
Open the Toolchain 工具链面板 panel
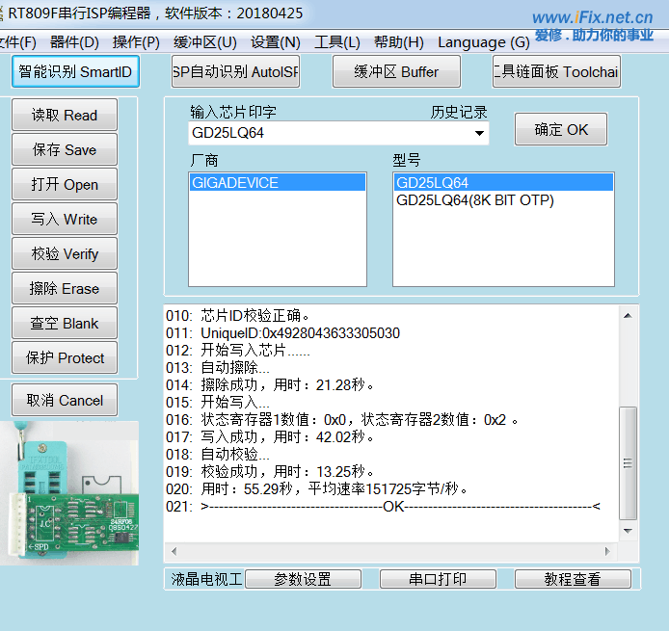pyautogui.click(x=556, y=71)
